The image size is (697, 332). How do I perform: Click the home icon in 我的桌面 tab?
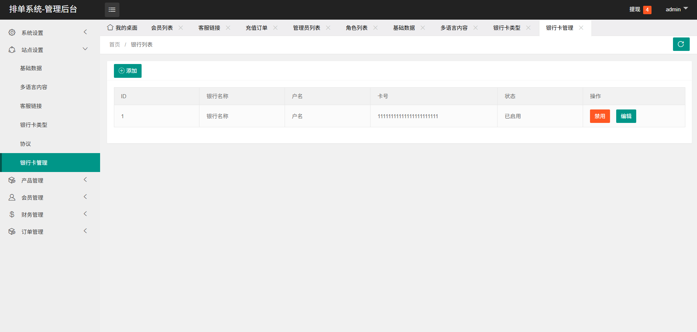click(x=110, y=27)
